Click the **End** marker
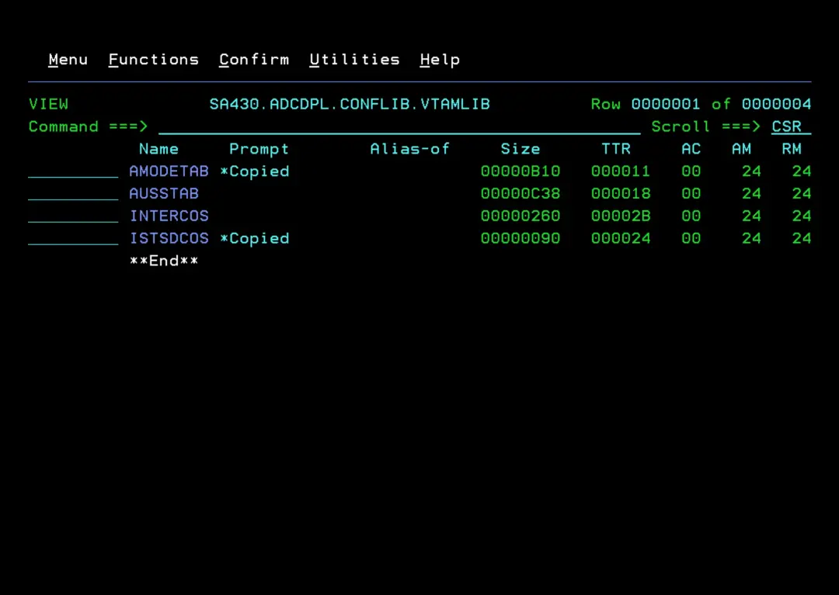Viewport: 839px width, 595px height. (x=164, y=261)
